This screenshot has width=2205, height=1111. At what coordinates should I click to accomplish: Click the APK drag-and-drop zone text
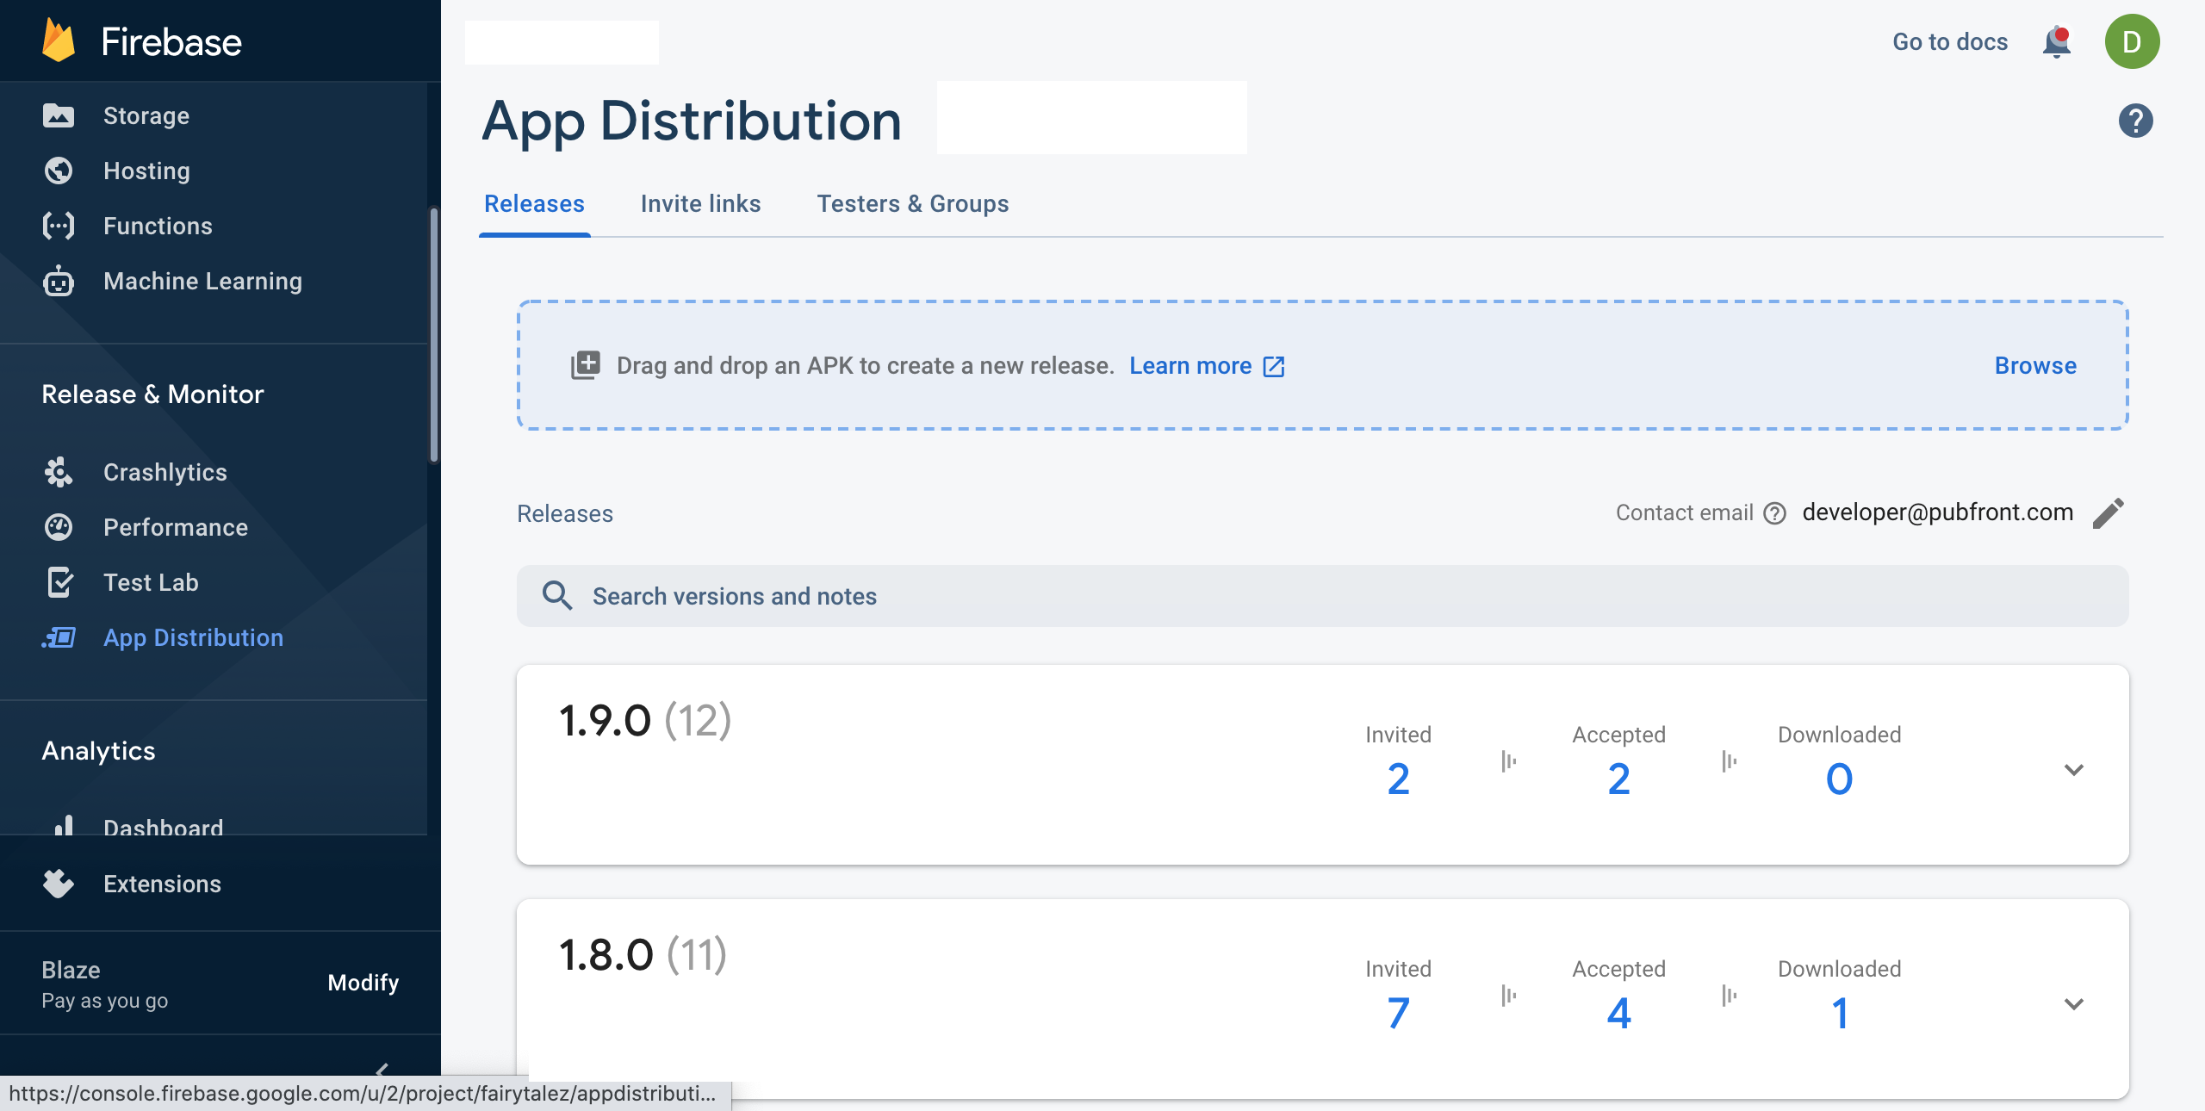pos(865,365)
